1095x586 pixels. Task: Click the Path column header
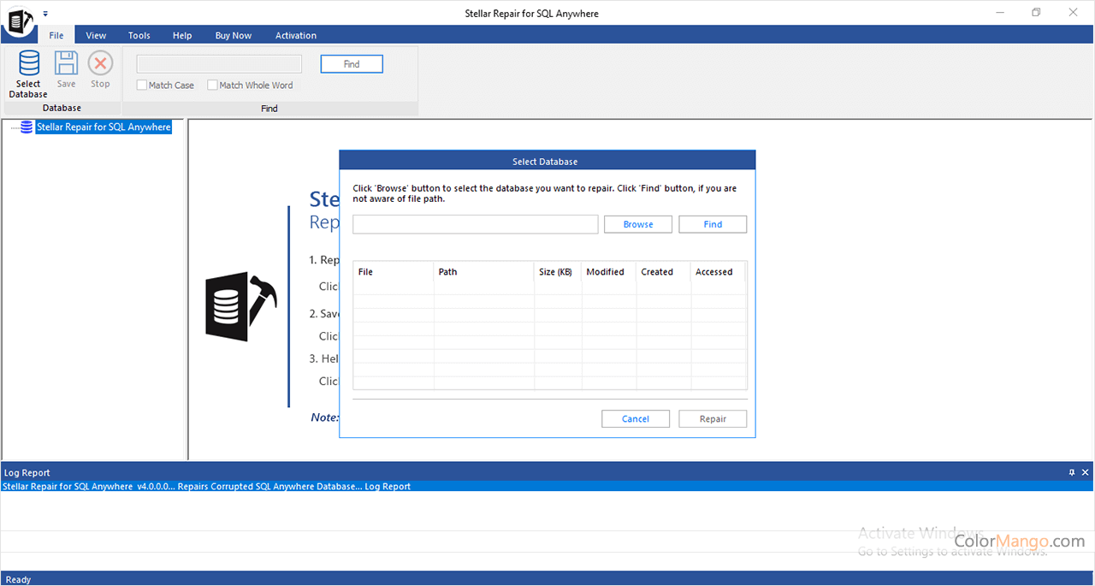[x=484, y=272]
